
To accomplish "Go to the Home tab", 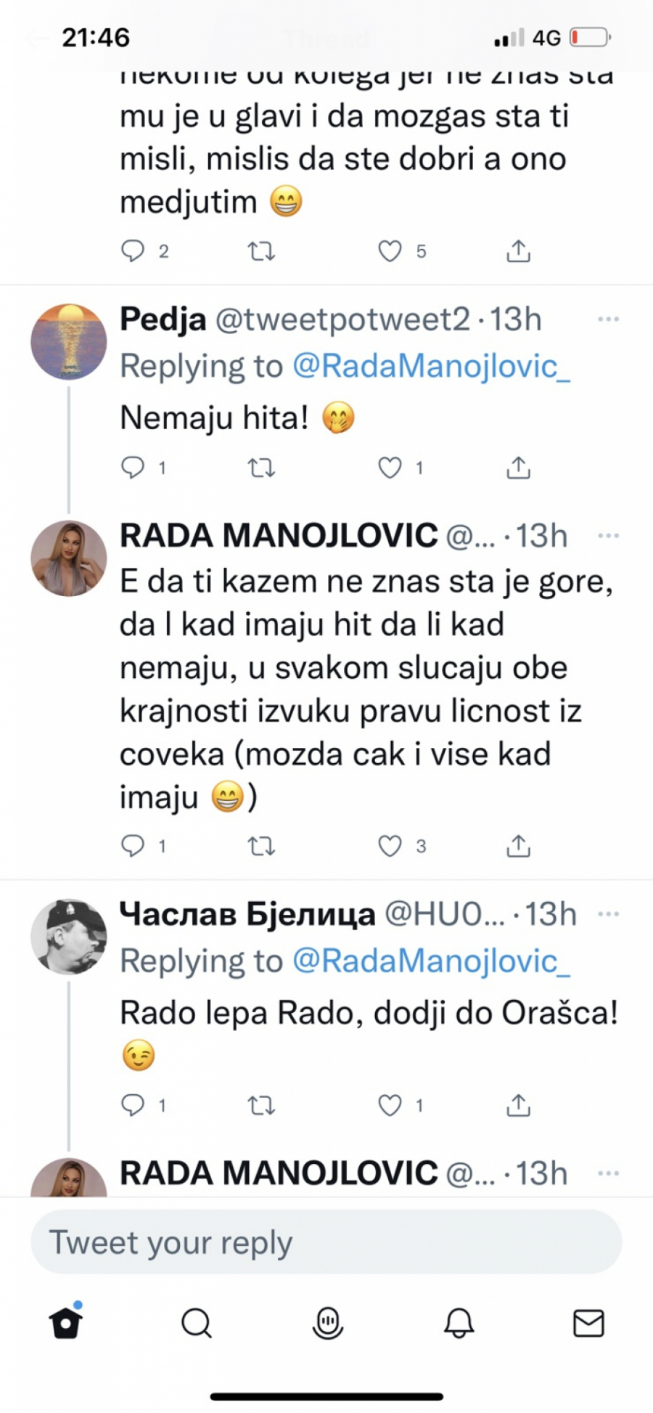I will [x=66, y=1323].
